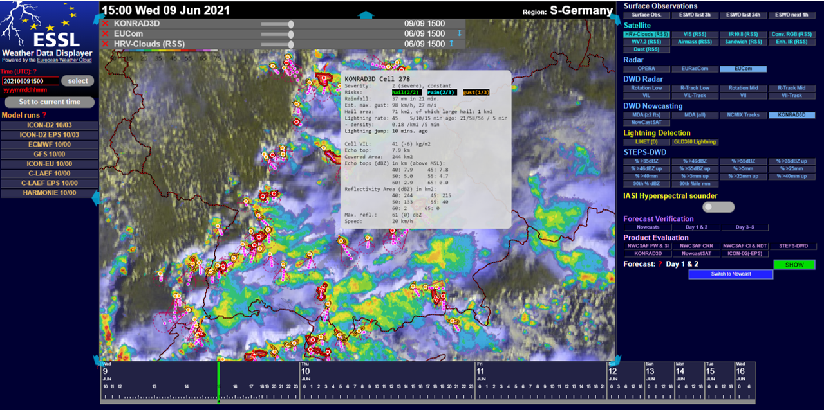Turn off the active HRV-Clouds (RSS) satellite button
The width and height of the screenshot is (824, 410).
[646, 34]
